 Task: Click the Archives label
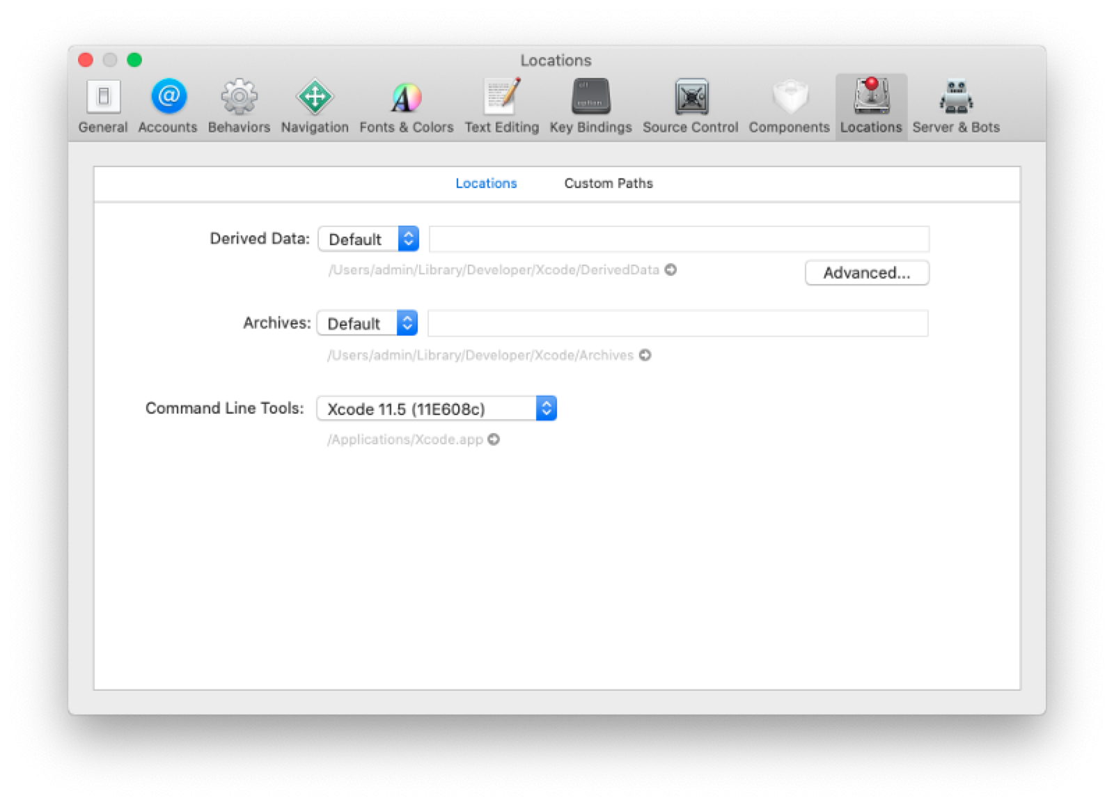click(276, 323)
